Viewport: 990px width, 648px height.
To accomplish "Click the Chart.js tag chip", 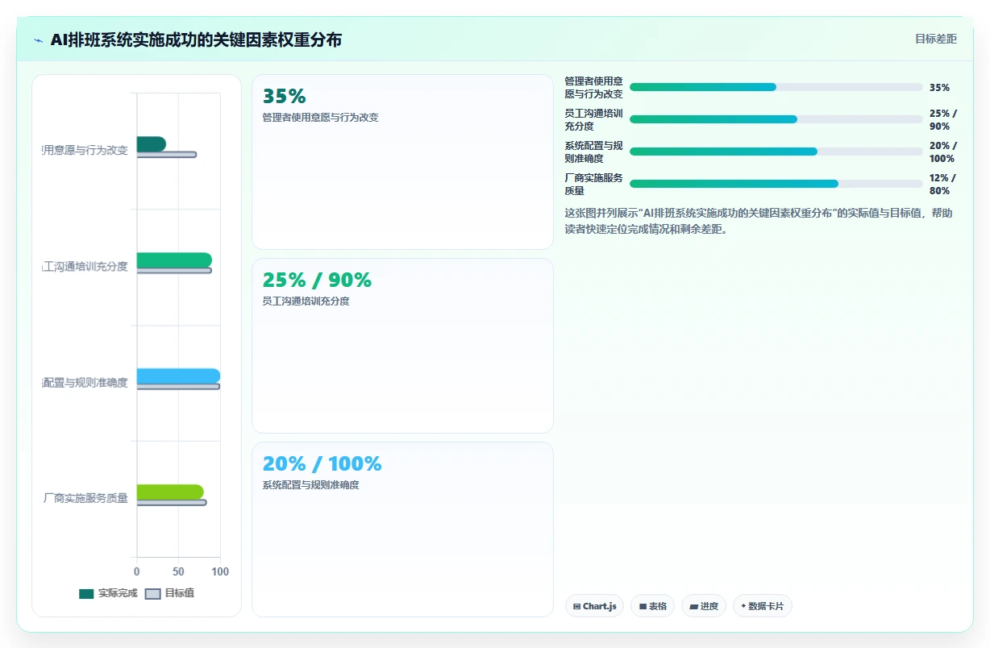I will pos(594,606).
